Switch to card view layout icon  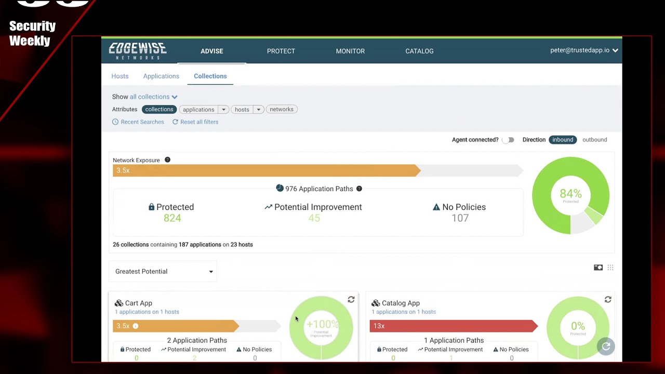[x=598, y=268]
